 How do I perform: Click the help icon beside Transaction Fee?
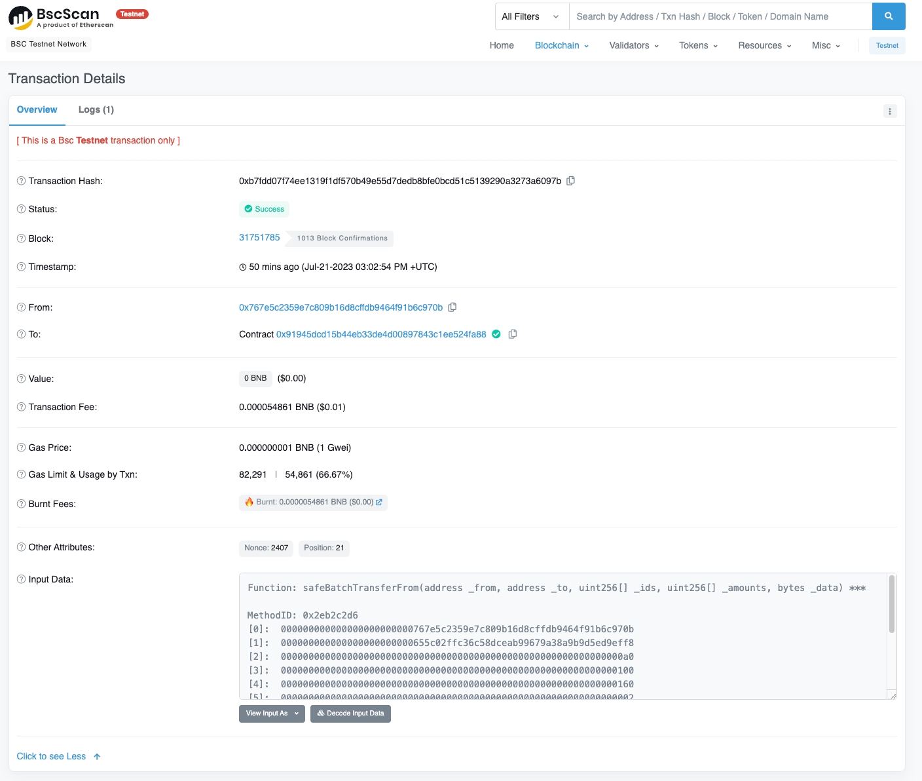(x=21, y=407)
